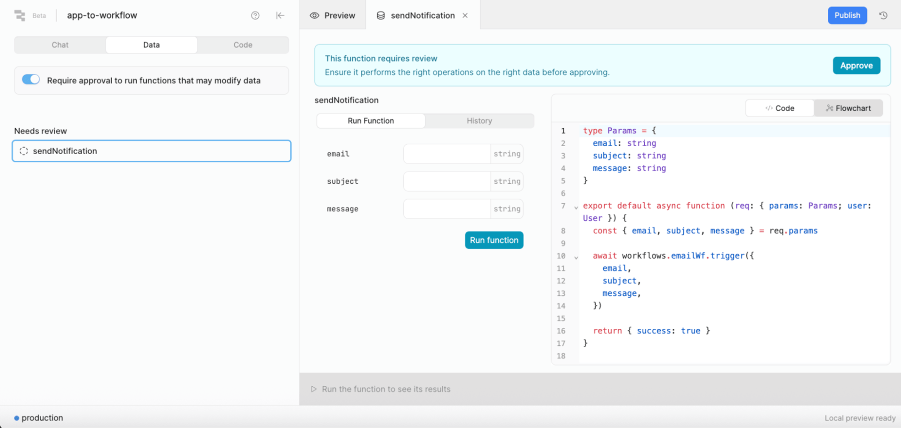This screenshot has width=901, height=428.
Task: Open the production environment selector
Action: (x=39, y=418)
